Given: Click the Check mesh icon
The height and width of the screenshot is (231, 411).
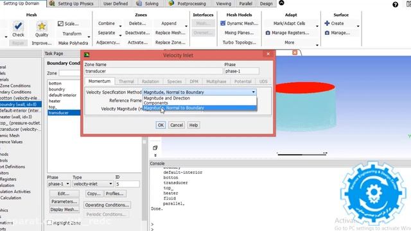Looking at the screenshot, I should [x=18, y=26].
